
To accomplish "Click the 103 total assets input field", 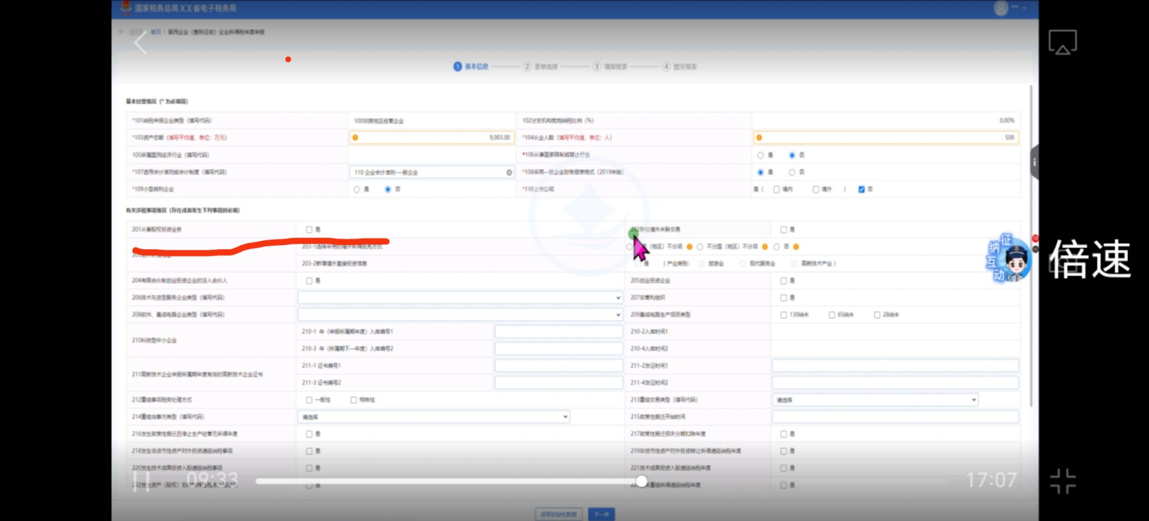I will pyautogui.click(x=432, y=137).
